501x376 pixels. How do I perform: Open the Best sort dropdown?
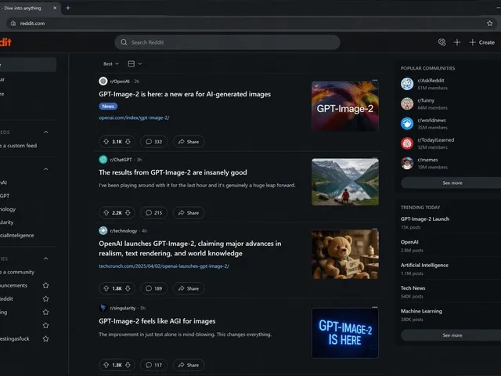(110, 64)
